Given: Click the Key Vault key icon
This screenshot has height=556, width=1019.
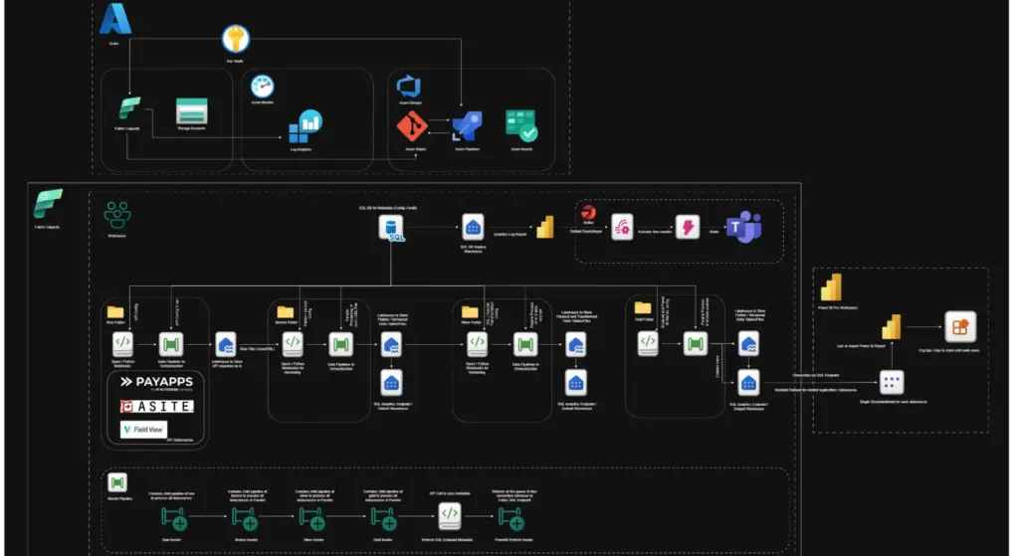Looking at the screenshot, I should (236, 40).
